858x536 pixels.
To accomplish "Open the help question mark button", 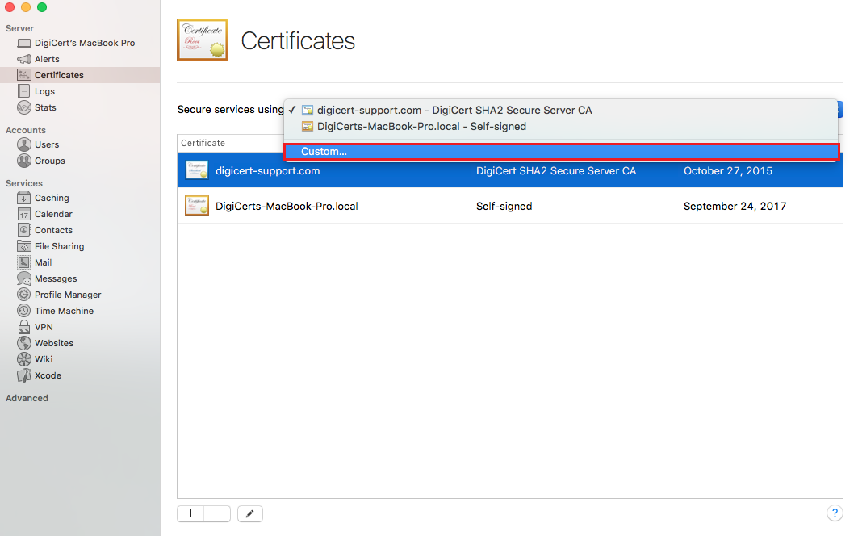I will [x=835, y=513].
